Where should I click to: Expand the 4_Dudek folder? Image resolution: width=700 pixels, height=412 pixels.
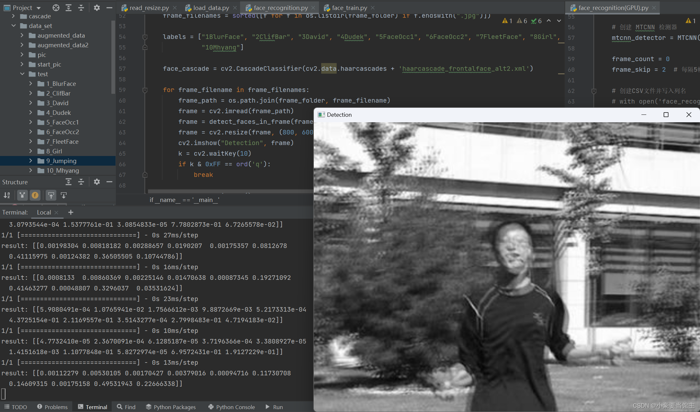(x=31, y=113)
